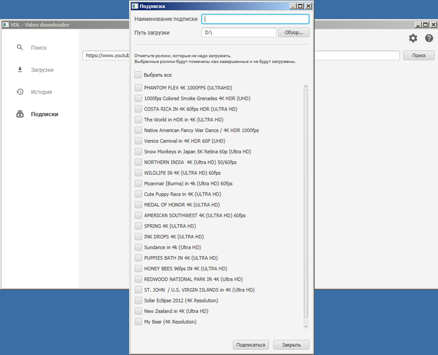The width and height of the screenshot is (438, 355).
Task: Click the history clock icon in sidebar
Action: [x=20, y=91]
